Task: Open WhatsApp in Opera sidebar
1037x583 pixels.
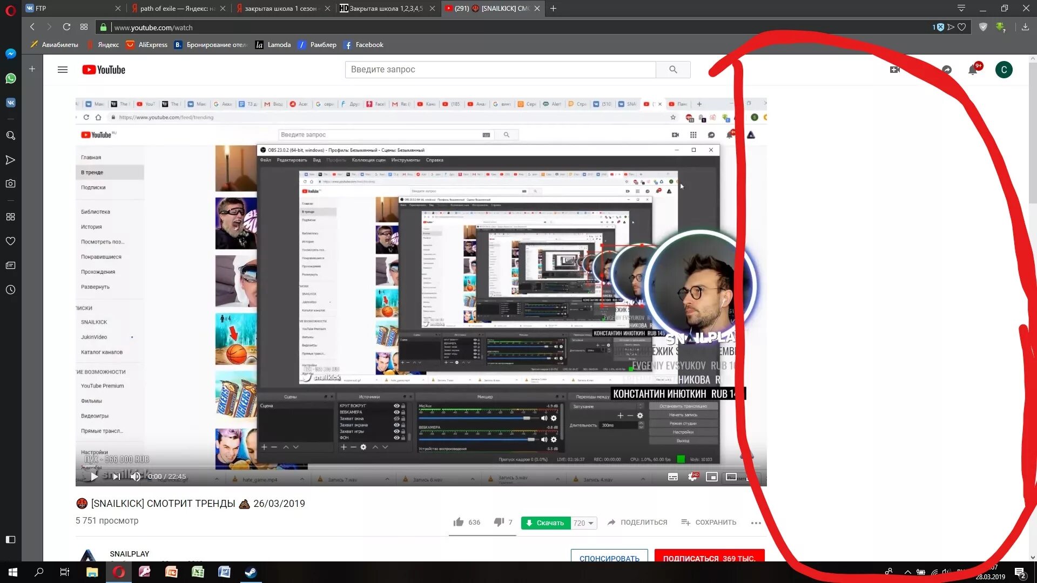Action: 10,78
